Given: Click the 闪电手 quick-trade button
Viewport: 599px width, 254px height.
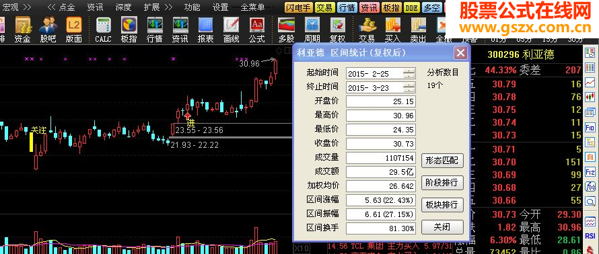Looking at the screenshot, I should pos(299,7).
